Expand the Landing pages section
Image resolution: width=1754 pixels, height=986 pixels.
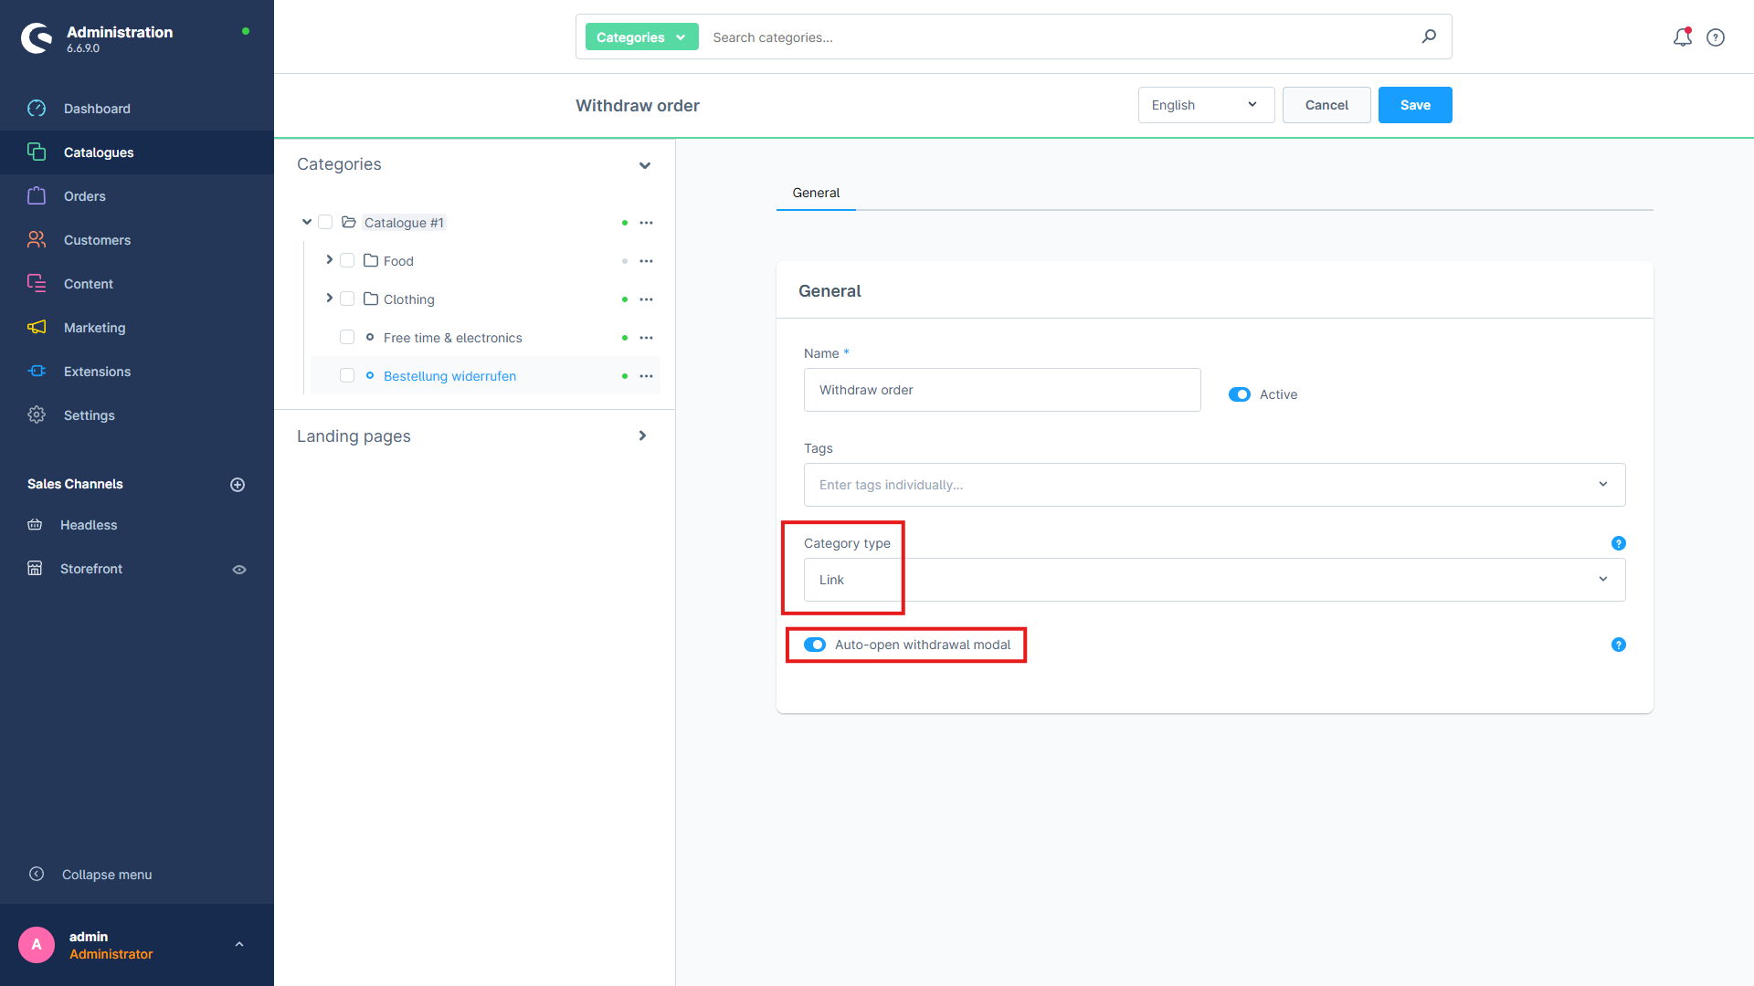[x=642, y=436]
